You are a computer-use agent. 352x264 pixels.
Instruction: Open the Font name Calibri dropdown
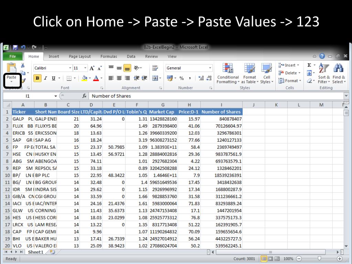[70, 68]
